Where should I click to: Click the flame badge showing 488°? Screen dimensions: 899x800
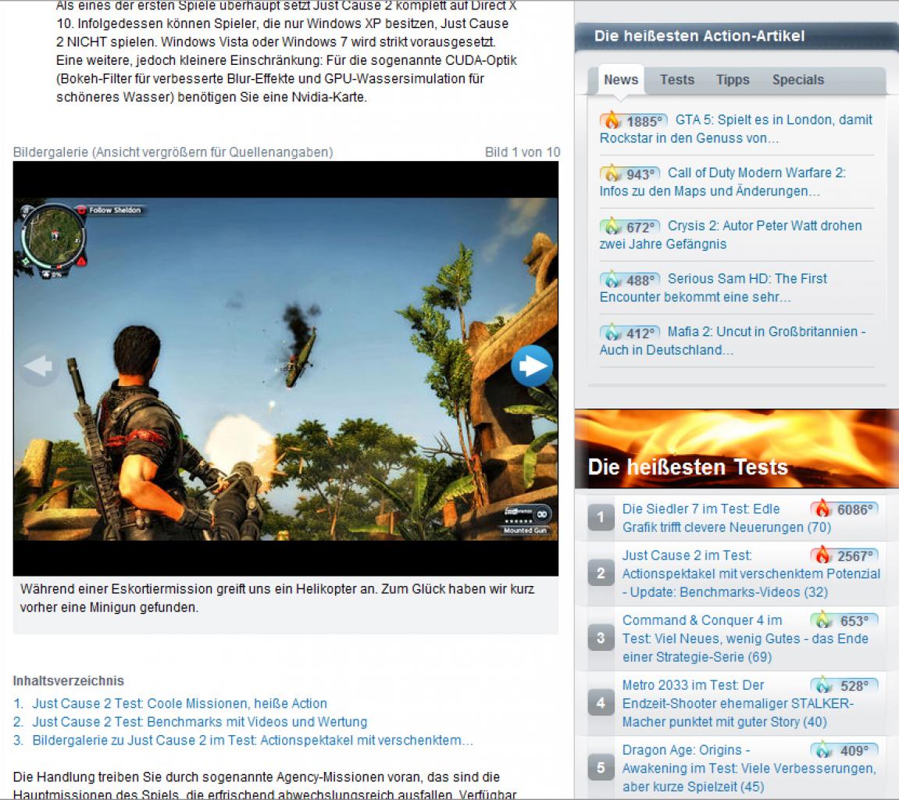(630, 279)
